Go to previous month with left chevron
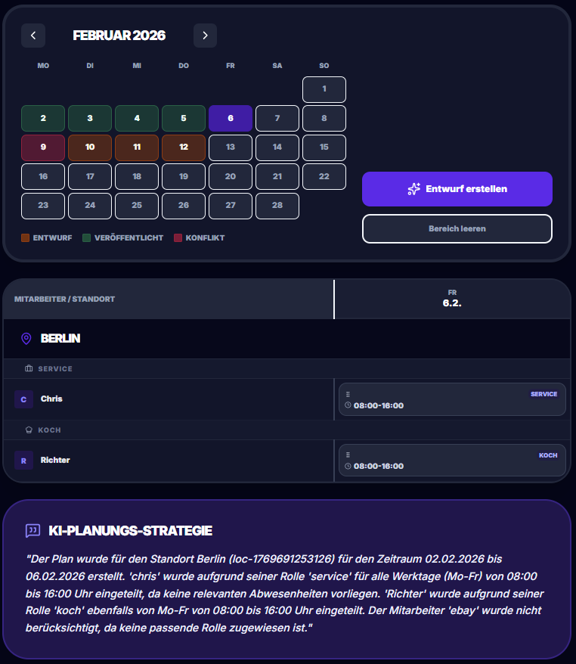 [x=33, y=36]
